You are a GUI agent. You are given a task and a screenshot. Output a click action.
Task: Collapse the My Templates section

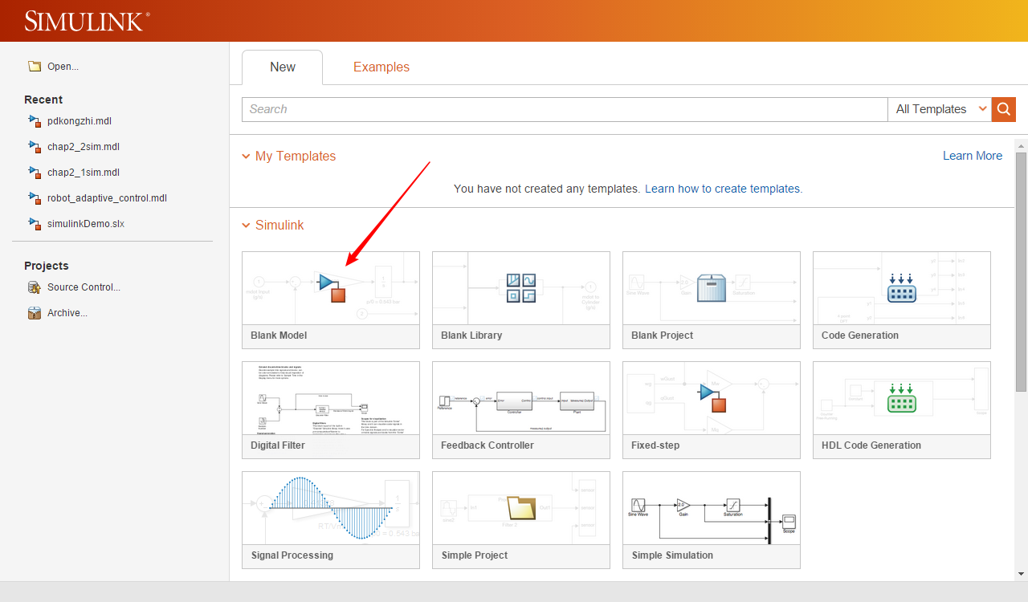(x=246, y=157)
